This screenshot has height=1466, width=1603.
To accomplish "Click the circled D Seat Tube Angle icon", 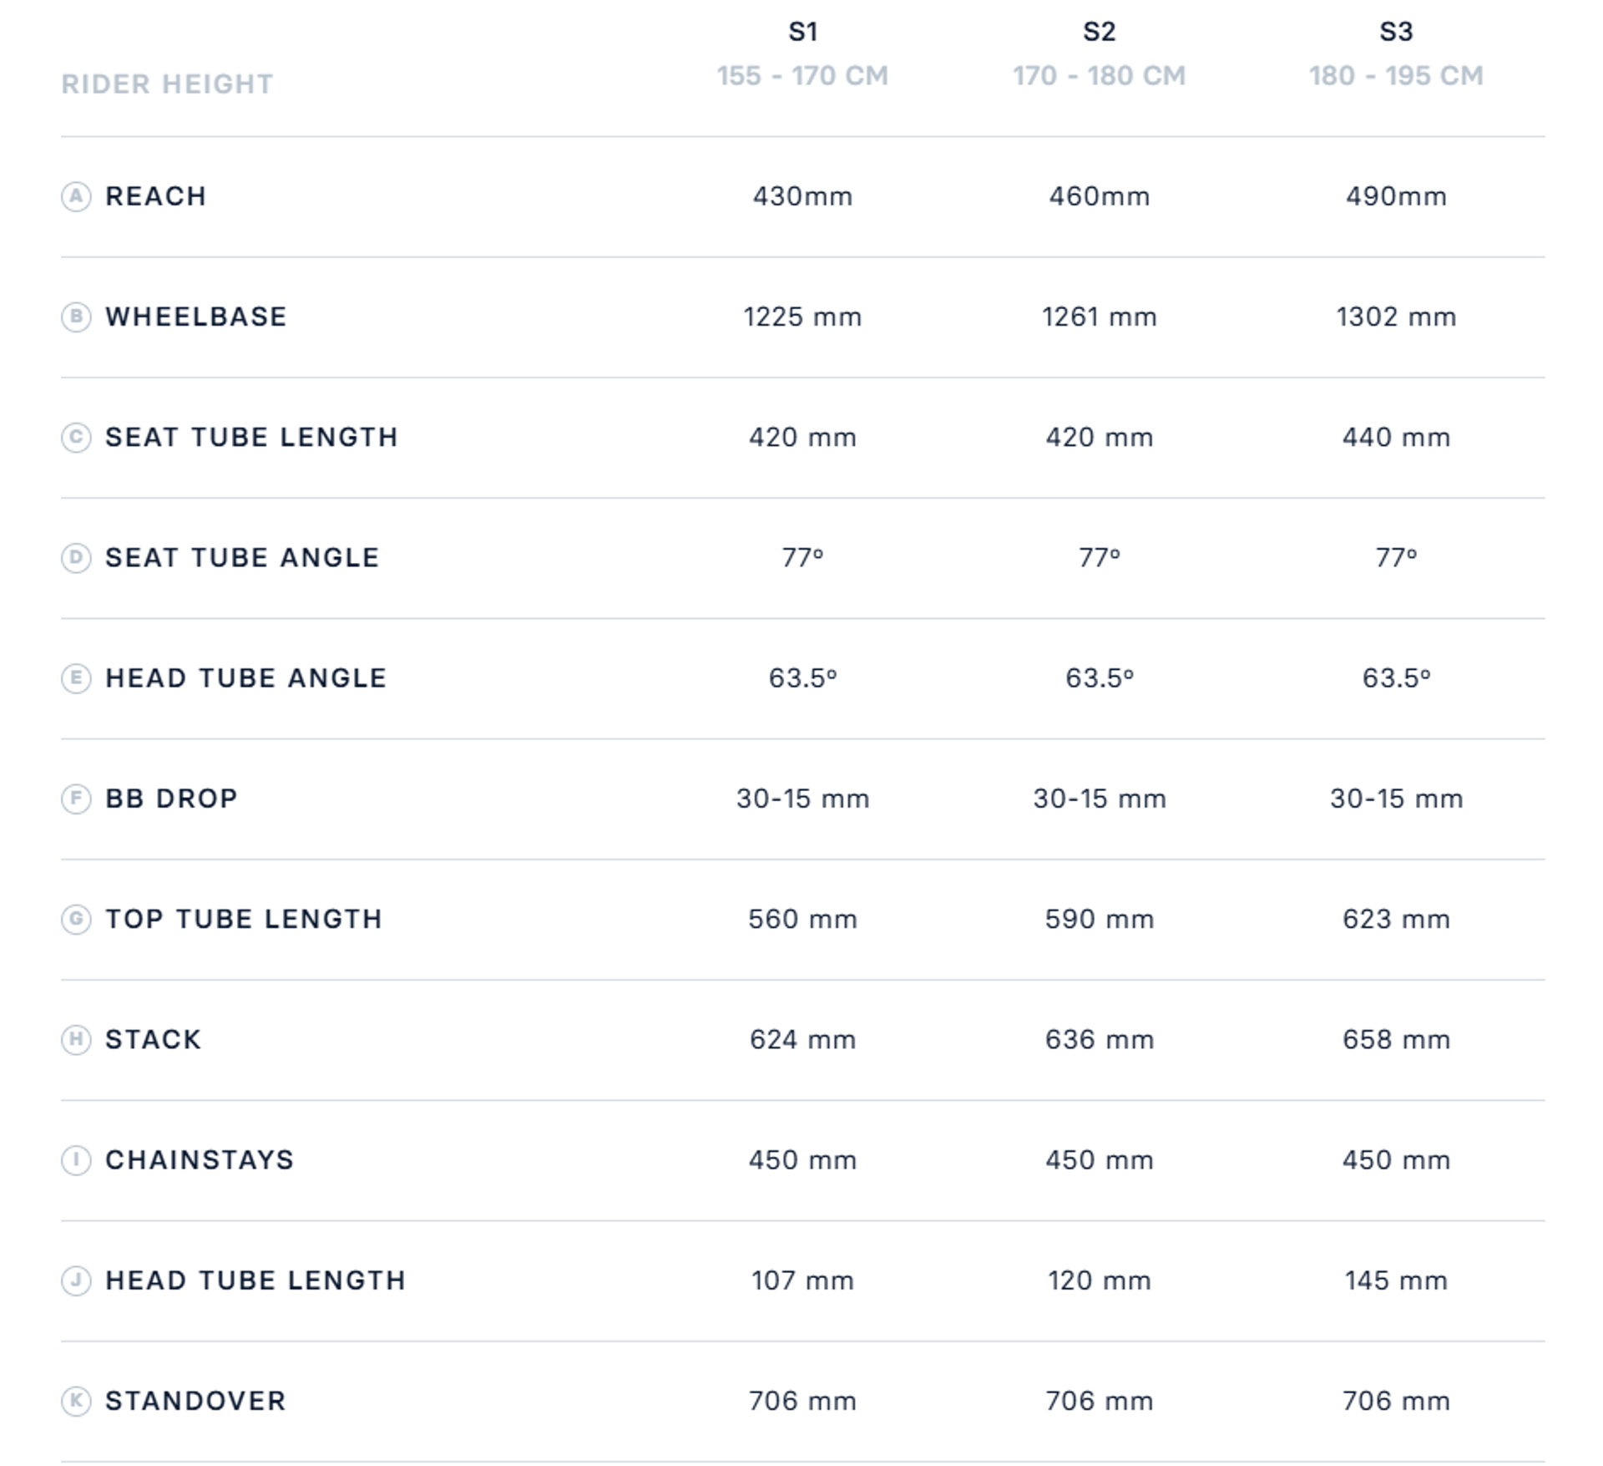I will coord(76,557).
